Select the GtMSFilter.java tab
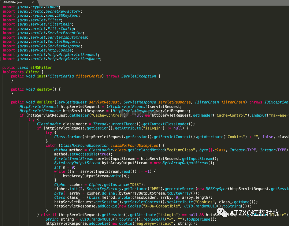The width and height of the screenshot is (289, 226). [13, 2]
